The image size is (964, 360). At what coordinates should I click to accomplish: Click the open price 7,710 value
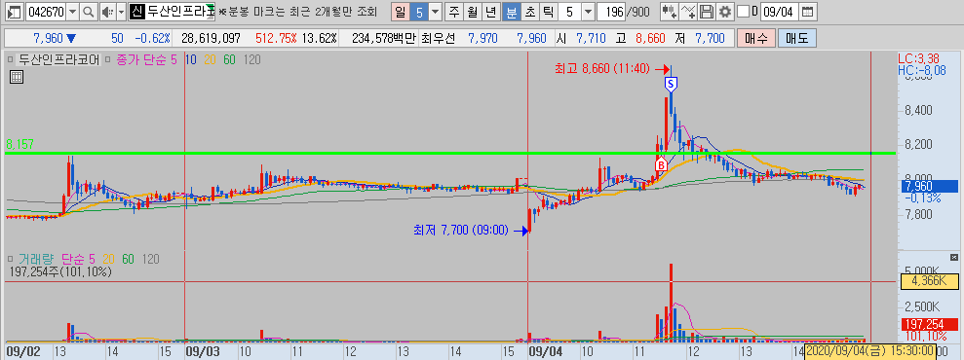(591, 38)
